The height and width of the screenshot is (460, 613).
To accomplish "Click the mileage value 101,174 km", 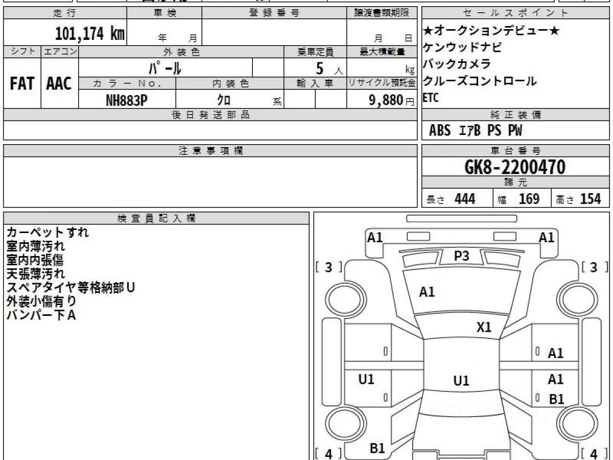I will point(89,34).
